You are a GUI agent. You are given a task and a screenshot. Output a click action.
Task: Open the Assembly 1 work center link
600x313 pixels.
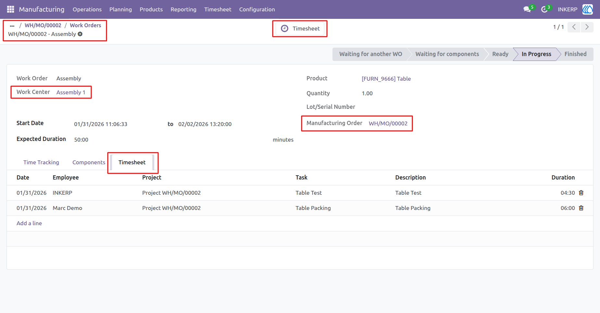pyautogui.click(x=71, y=92)
